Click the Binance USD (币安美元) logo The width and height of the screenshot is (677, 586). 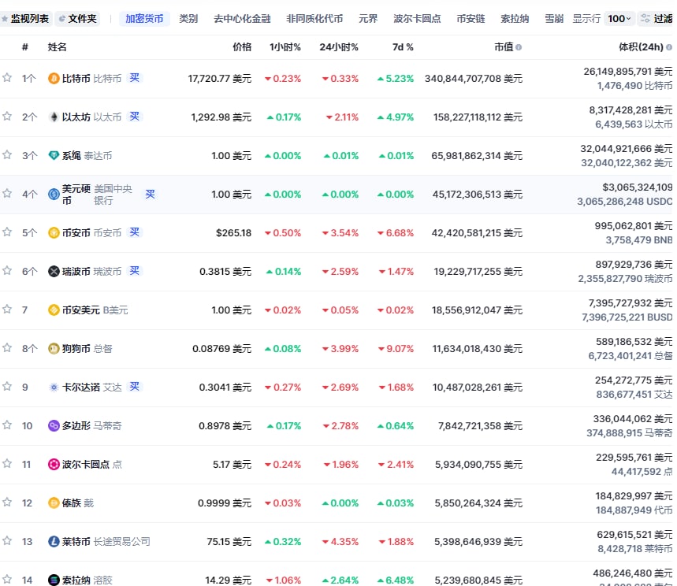54,310
